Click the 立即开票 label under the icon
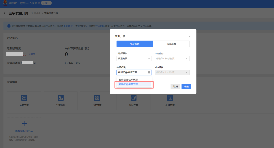274x148 pixels. click(24, 105)
